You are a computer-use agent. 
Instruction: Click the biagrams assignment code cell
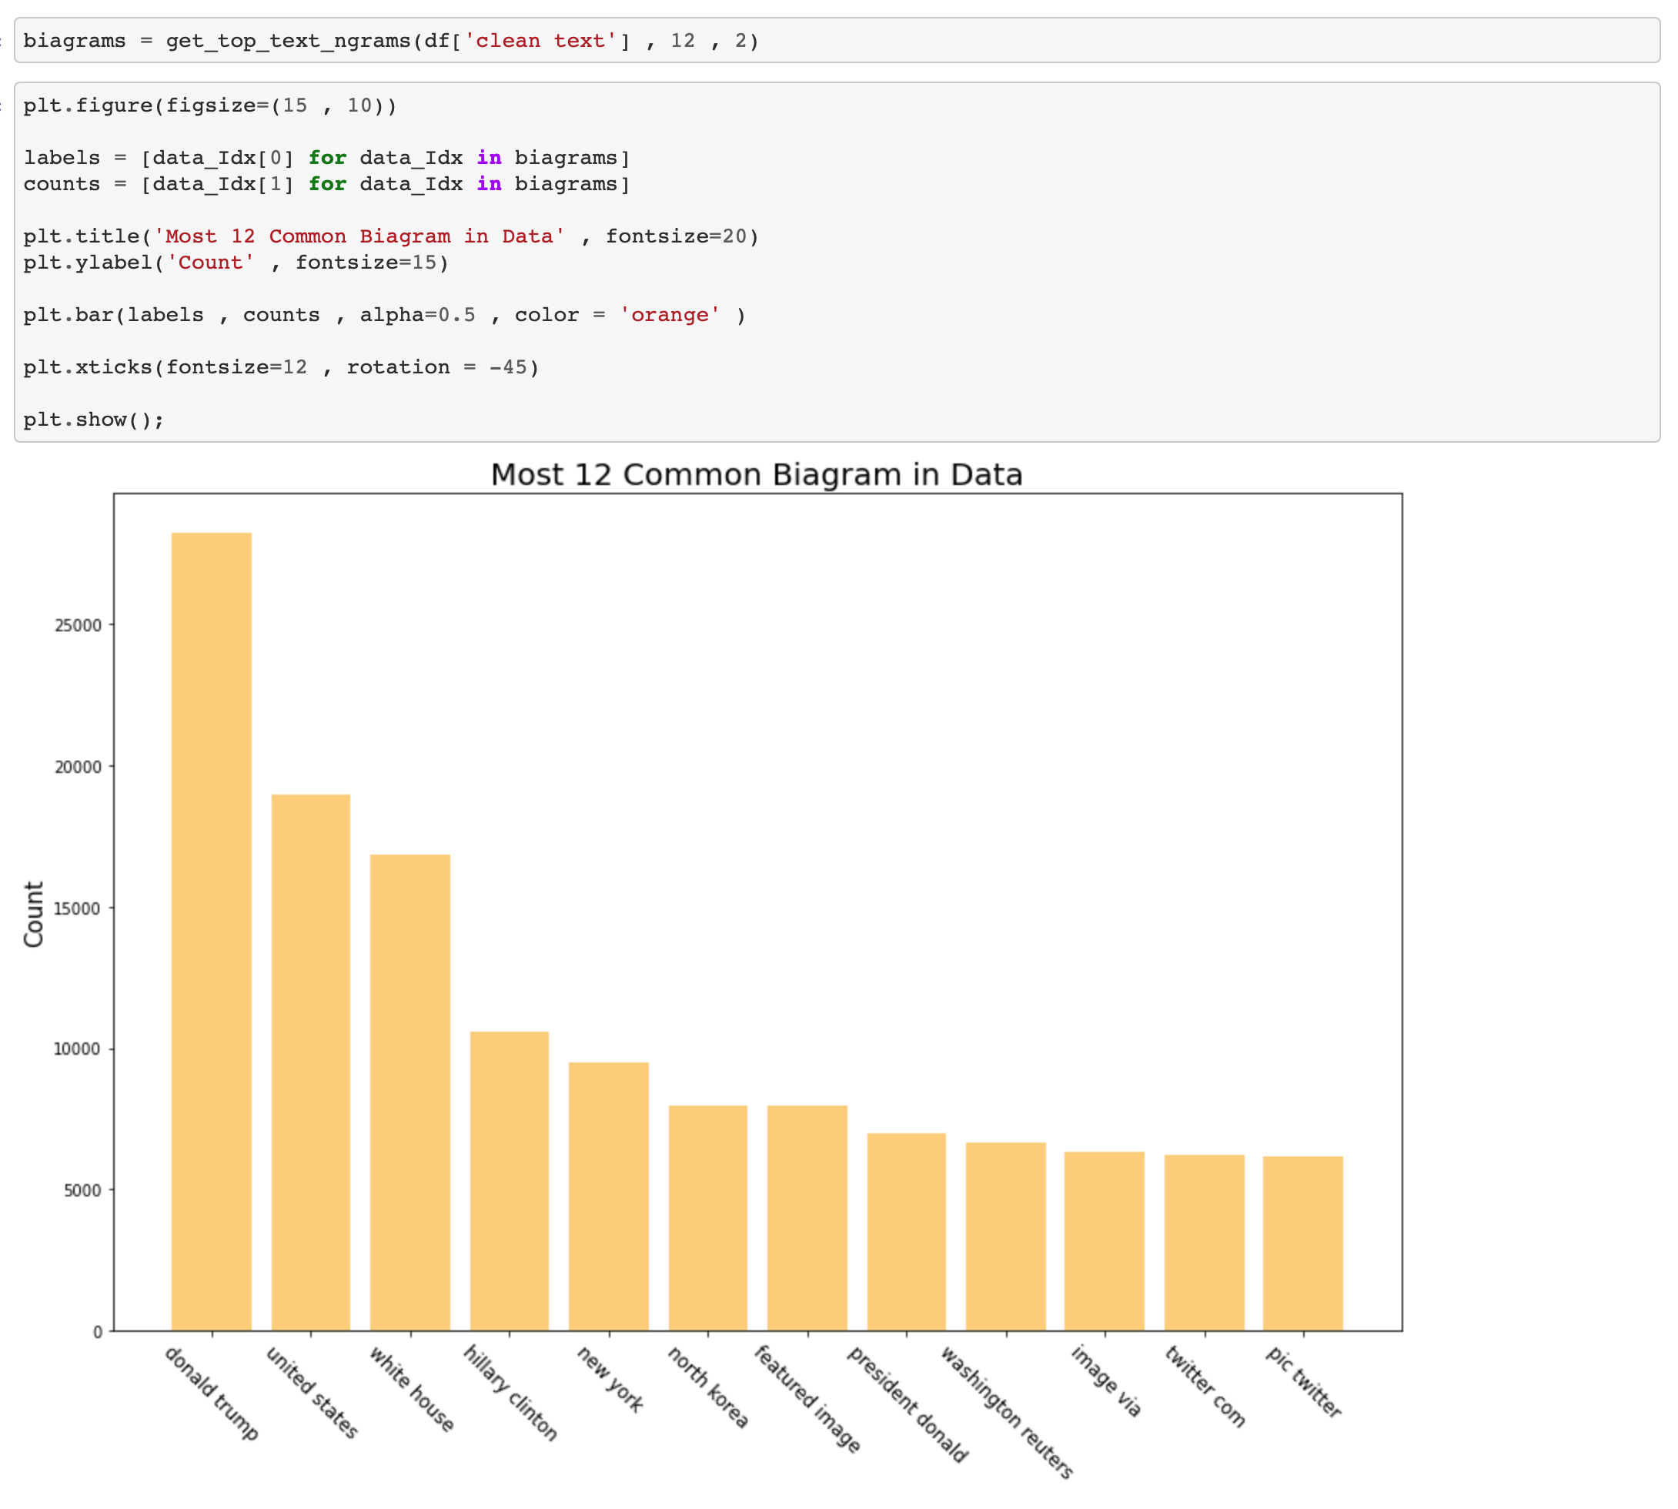(389, 41)
